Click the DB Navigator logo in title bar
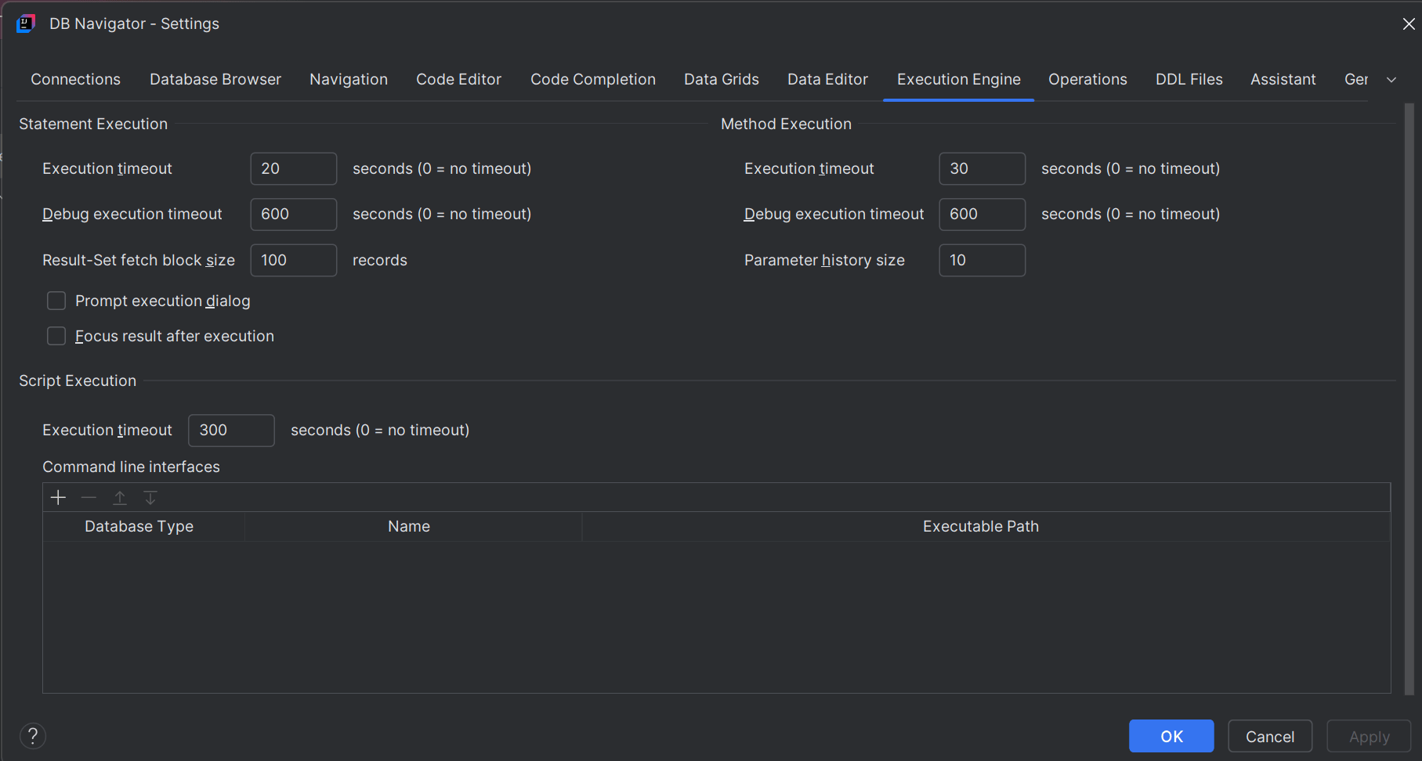1422x761 pixels. 26,23
